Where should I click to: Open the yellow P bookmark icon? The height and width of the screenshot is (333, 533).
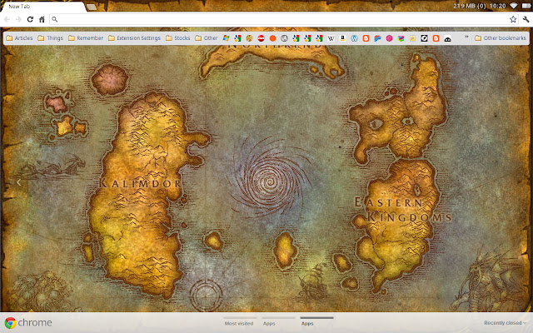click(412, 38)
